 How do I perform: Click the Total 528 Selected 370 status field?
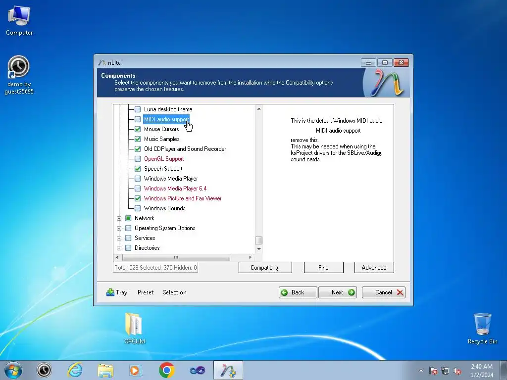click(155, 268)
